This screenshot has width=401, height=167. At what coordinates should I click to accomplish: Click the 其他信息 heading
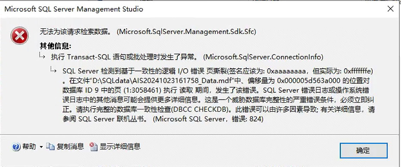point(55,46)
